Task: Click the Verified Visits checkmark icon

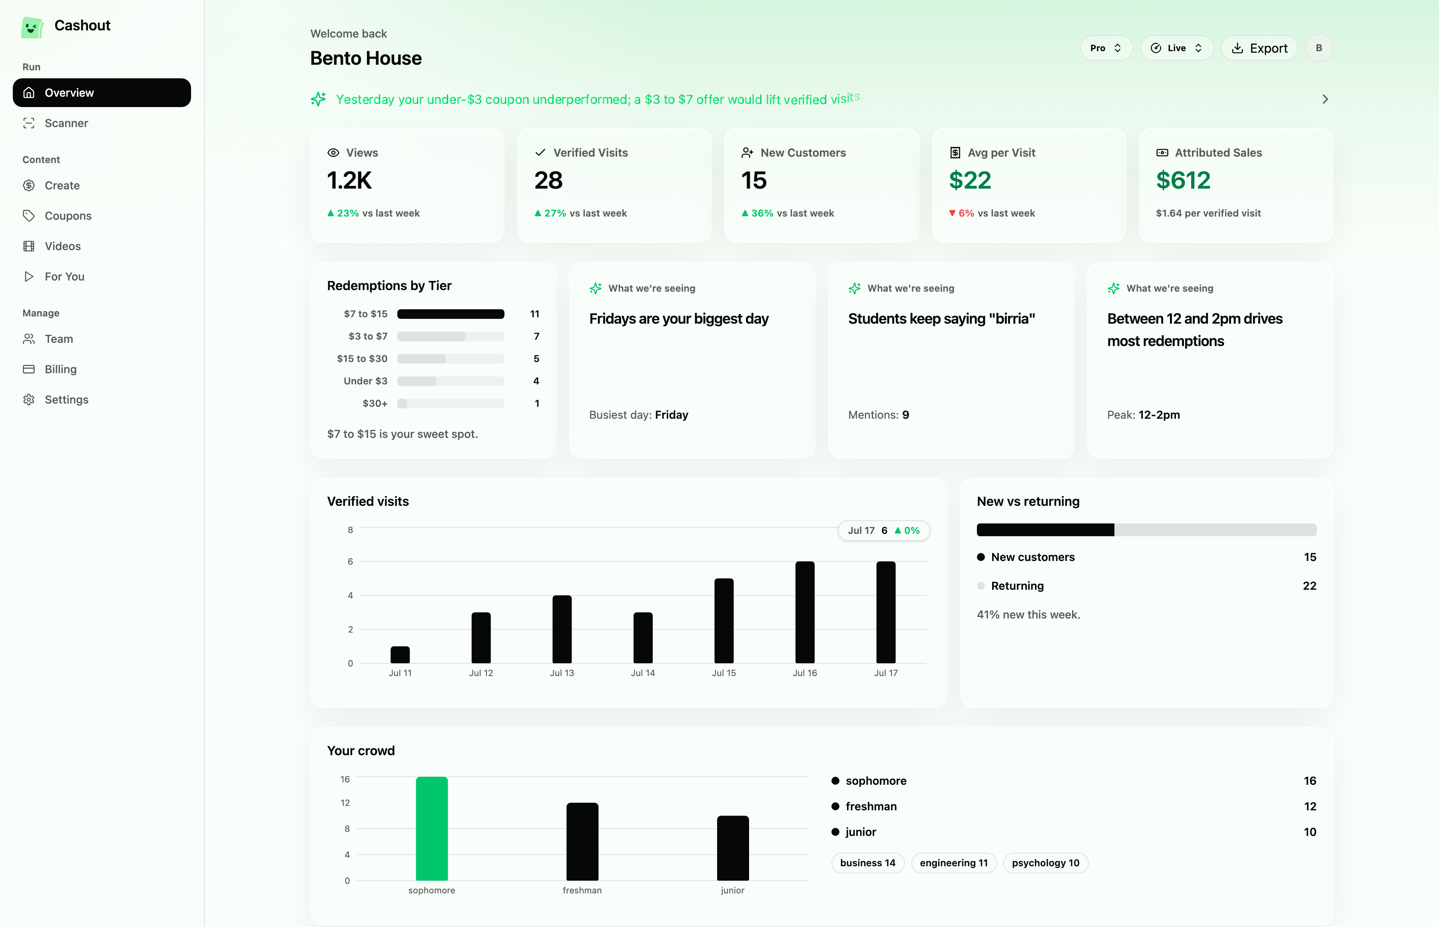Action: [x=540, y=153]
